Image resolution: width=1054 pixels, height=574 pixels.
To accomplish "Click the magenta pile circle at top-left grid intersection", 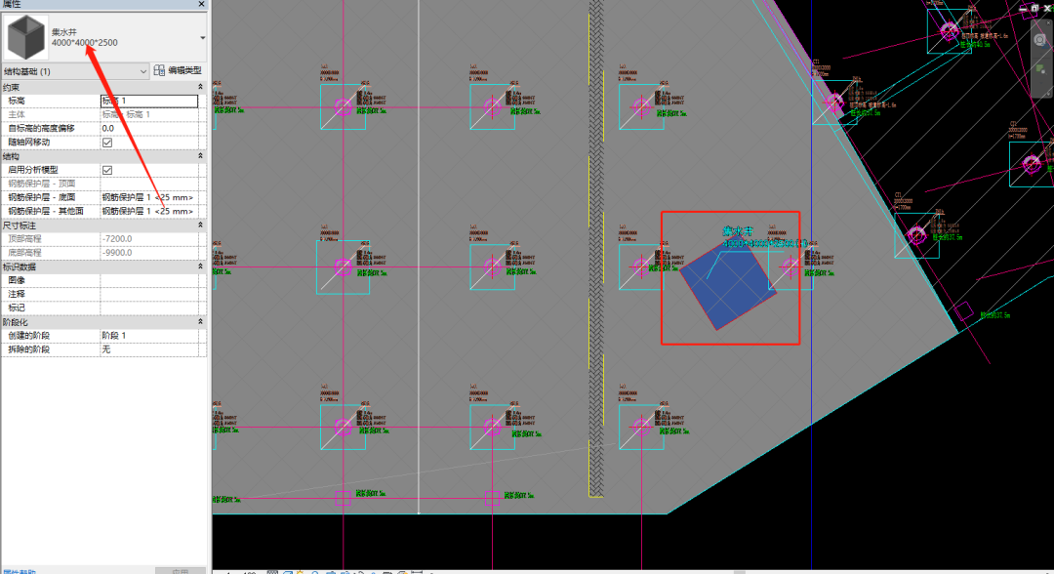I will click(343, 106).
